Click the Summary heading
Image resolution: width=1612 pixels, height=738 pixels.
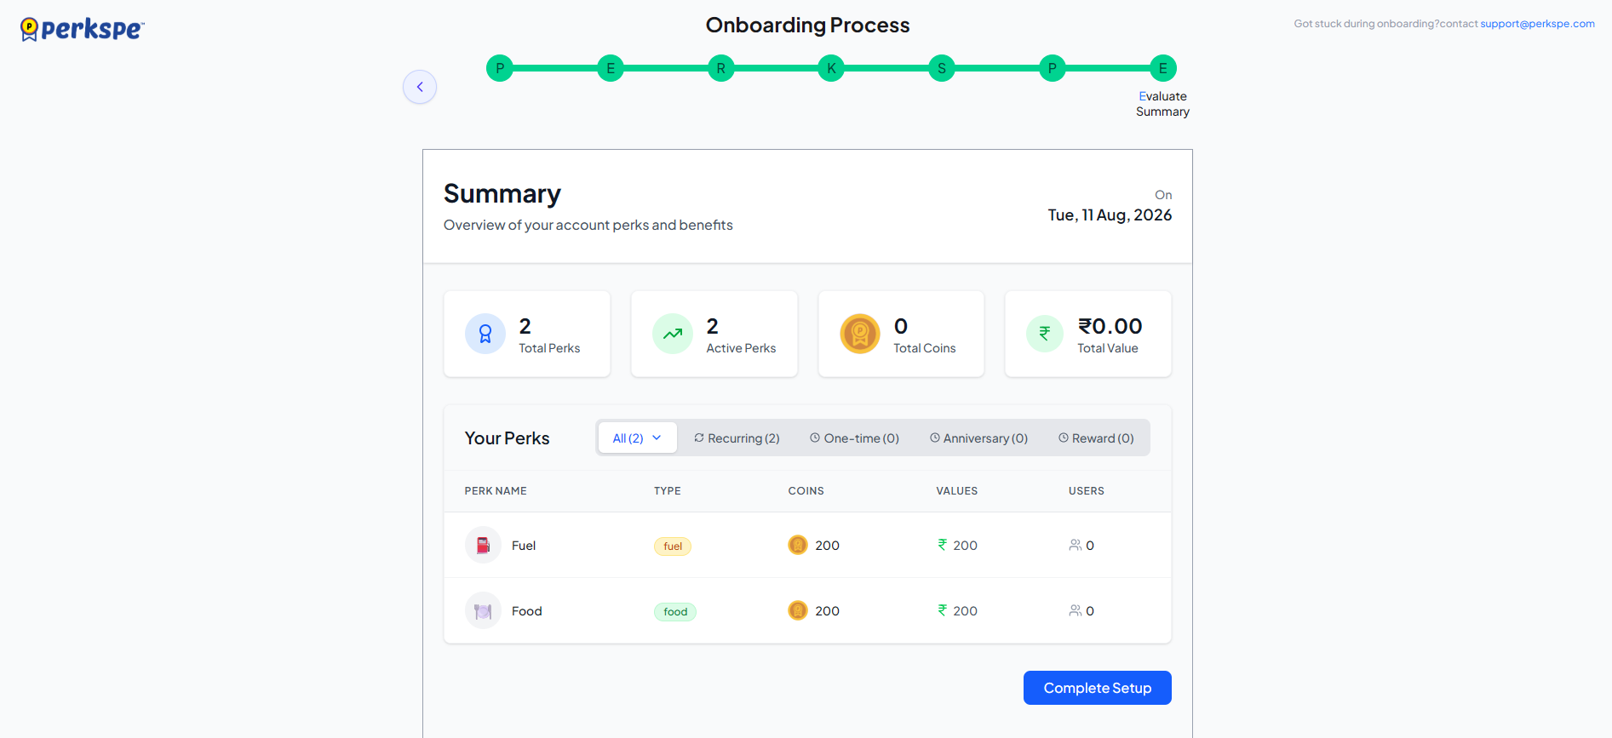(x=502, y=194)
